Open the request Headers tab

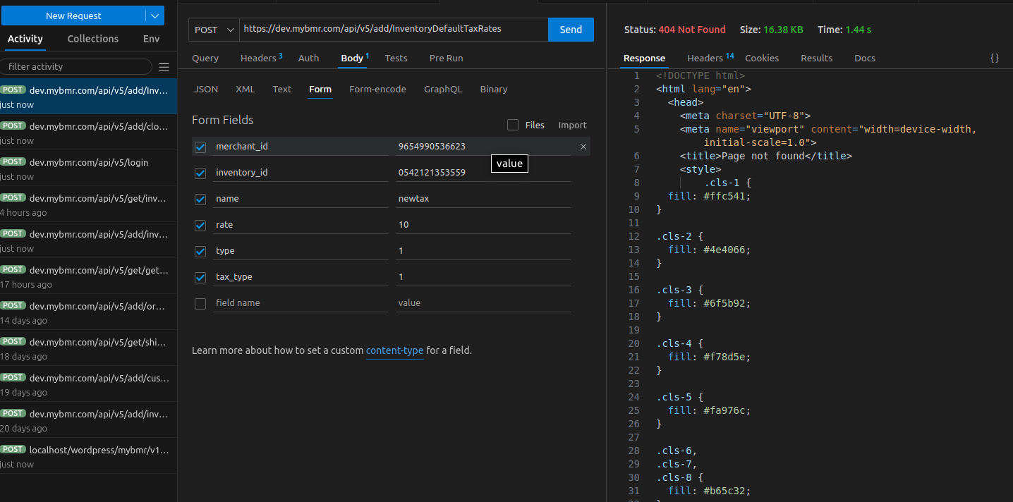pyautogui.click(x=259, y=58)
